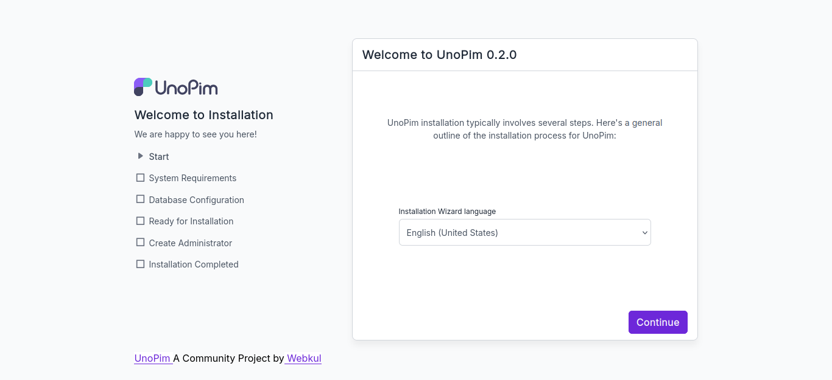Click the System Requirements step checkbox icon
The image size is (832, 380).
tap(141, 178)
